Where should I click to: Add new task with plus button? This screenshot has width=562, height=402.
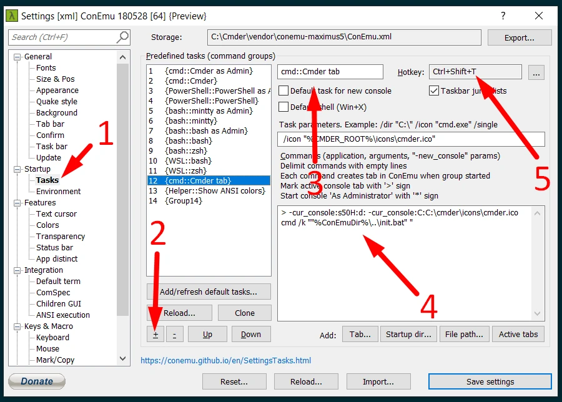click(155, 335)
